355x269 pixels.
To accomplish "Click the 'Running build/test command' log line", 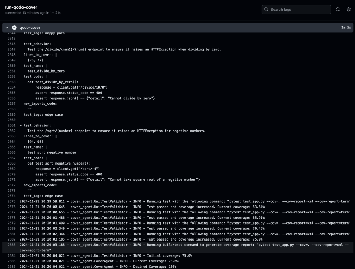I will [x=184, y=247].
